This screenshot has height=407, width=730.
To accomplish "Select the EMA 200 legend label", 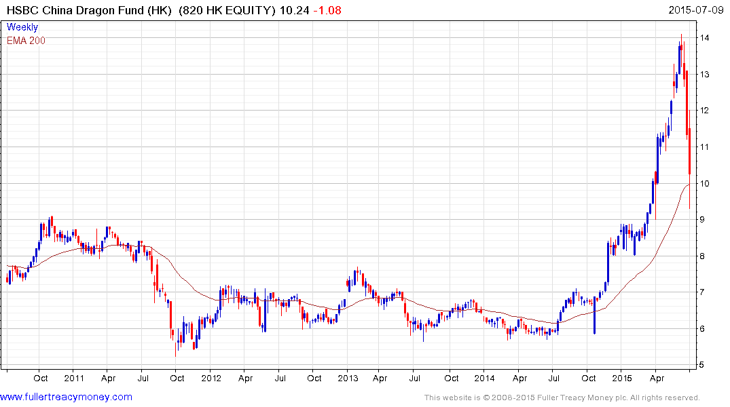I will click(26, 41).
